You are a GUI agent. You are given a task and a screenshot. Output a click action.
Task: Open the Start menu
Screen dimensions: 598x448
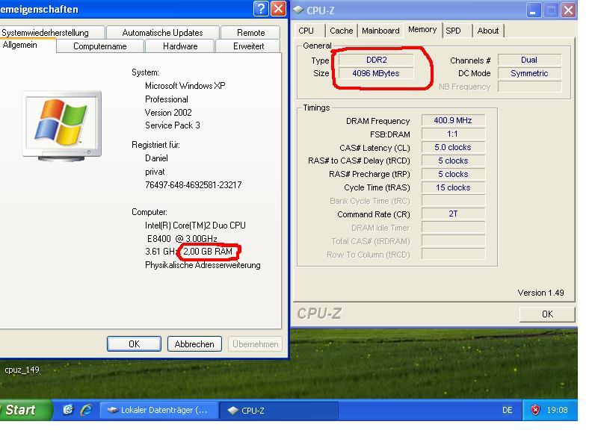[x=24, y=410]
